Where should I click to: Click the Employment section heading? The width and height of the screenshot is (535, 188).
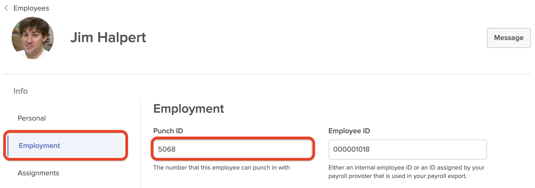(x=189, y=108)
